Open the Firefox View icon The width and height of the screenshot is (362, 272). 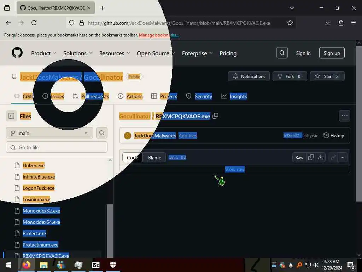coord(7,8)
